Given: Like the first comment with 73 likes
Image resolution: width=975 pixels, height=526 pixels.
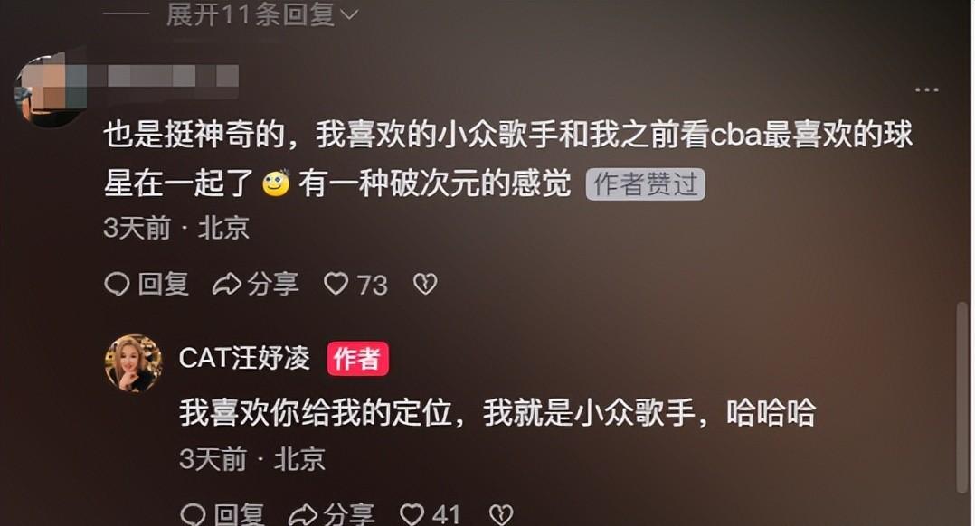Looking at the screenshot, I should click(336, 284).
